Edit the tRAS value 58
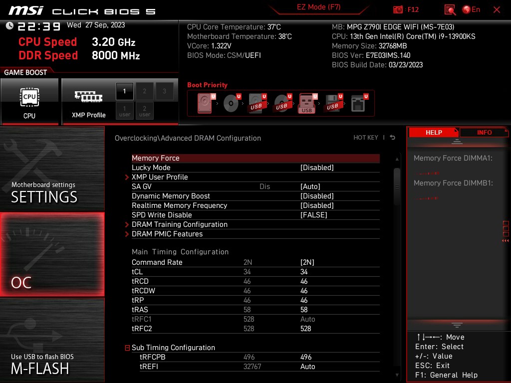The width and height of the screenshot is (511, 383). pyautogui.click(x=304, y=310)
